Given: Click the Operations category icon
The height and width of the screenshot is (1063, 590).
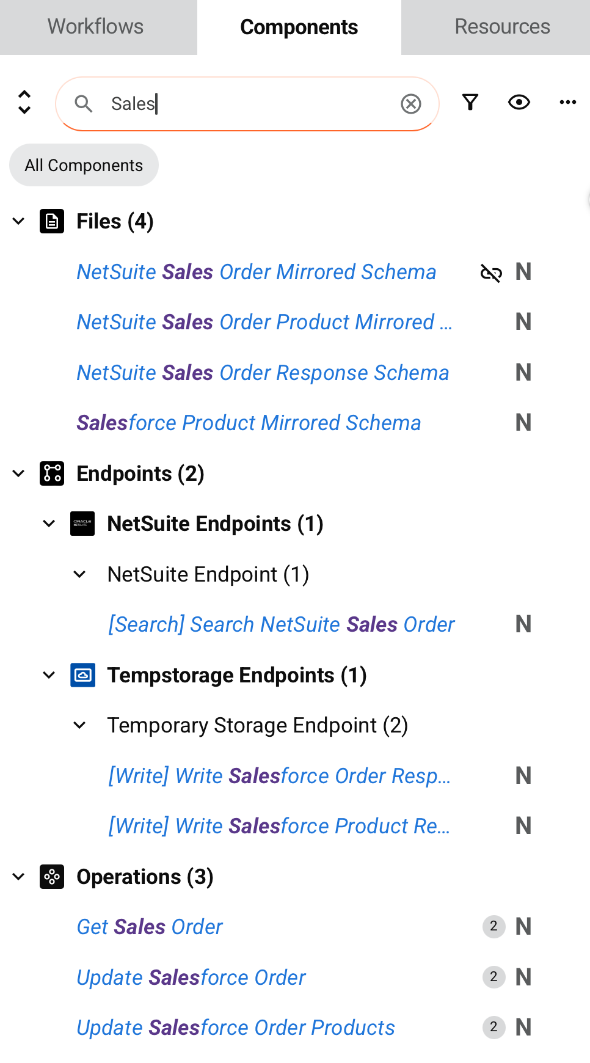Looking at the screenshot, I should pos(52,877).
